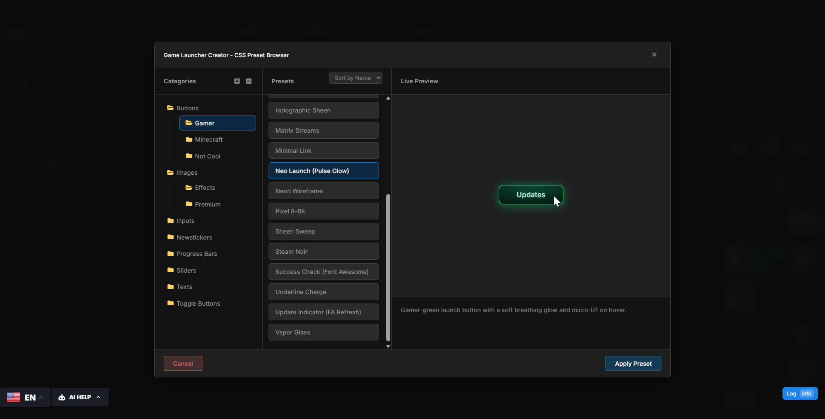Collapse the AI HELP panel chevron
Screen dimensions: 825x419
click(98, 397)
